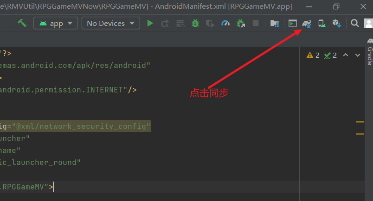Close the Android Studio window
Image resolution: width=373 pixels, height=201 pixels.
pos(363,6)
